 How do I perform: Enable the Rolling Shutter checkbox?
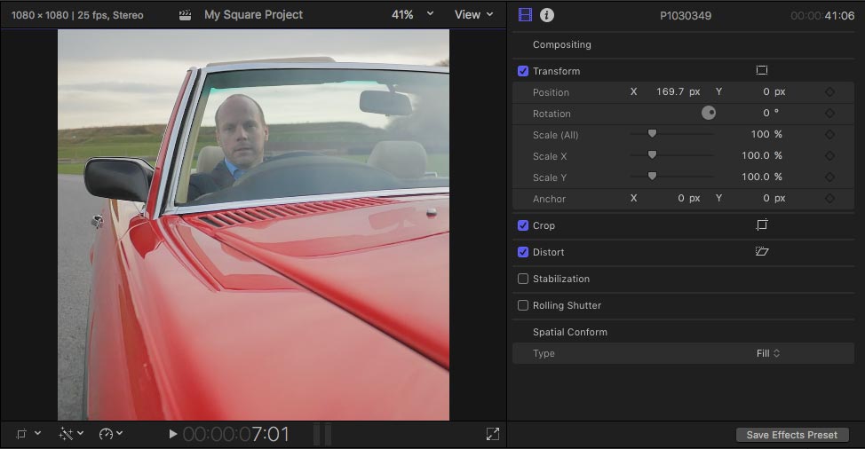(x=523, y=305)
